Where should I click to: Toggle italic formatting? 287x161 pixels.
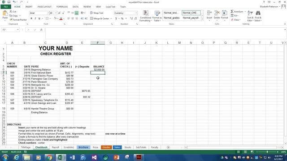pyautogui.click(x=35, y=18)
